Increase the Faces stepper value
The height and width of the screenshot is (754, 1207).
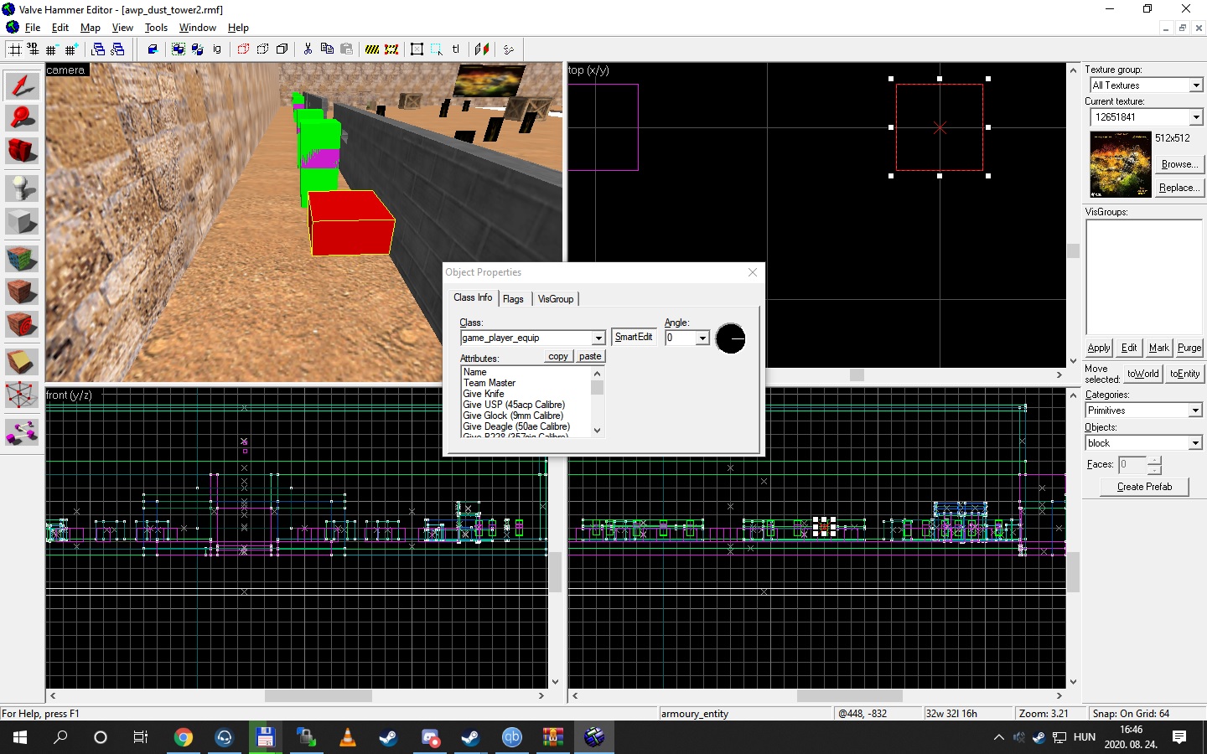pos(1155,460)
